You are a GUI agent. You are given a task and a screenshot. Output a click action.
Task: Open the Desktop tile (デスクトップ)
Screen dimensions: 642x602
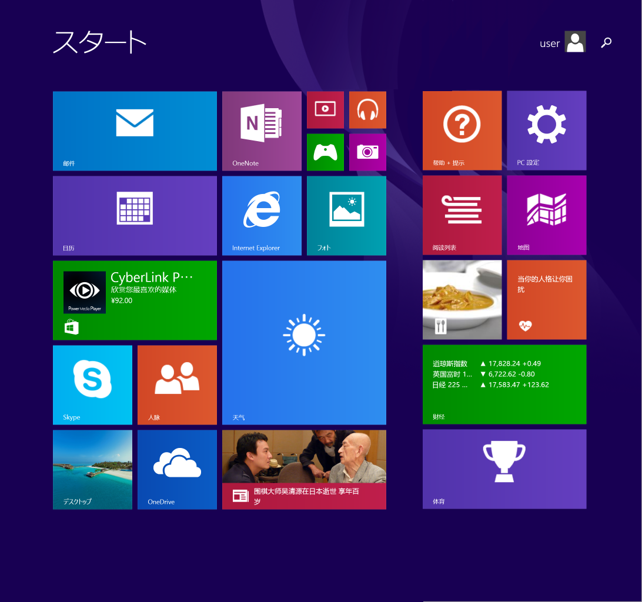tap(92, 470)
